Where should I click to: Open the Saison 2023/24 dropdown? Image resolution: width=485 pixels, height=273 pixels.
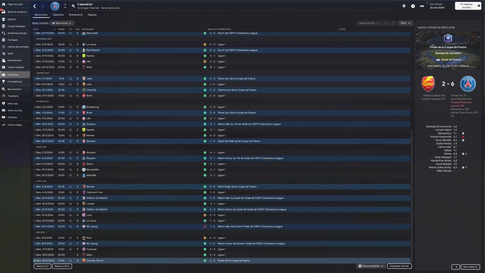369,23
